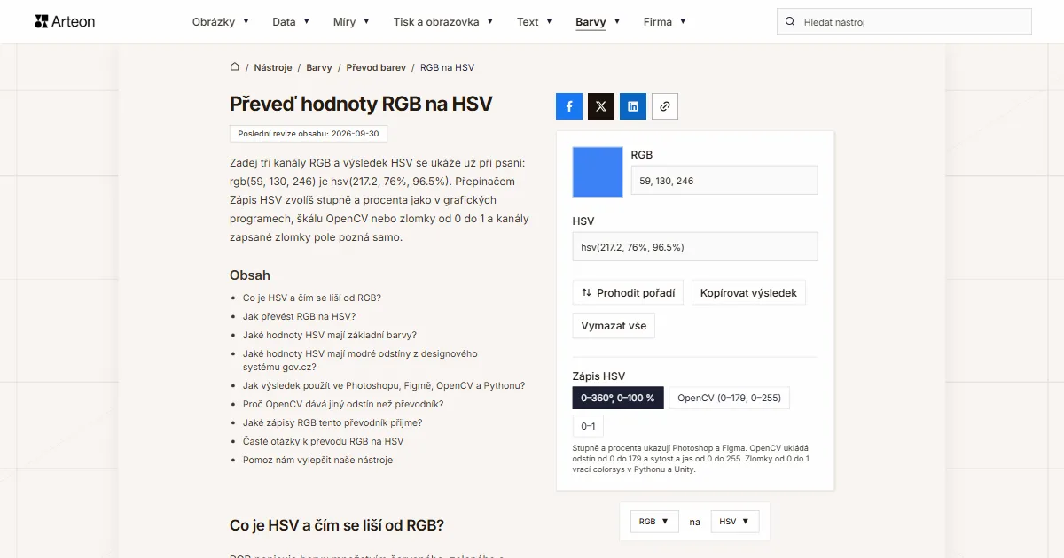This screenshot has width=1064, height=558.
Task: Click the blue color preview swatch
Action: click(x=598, y=172)
